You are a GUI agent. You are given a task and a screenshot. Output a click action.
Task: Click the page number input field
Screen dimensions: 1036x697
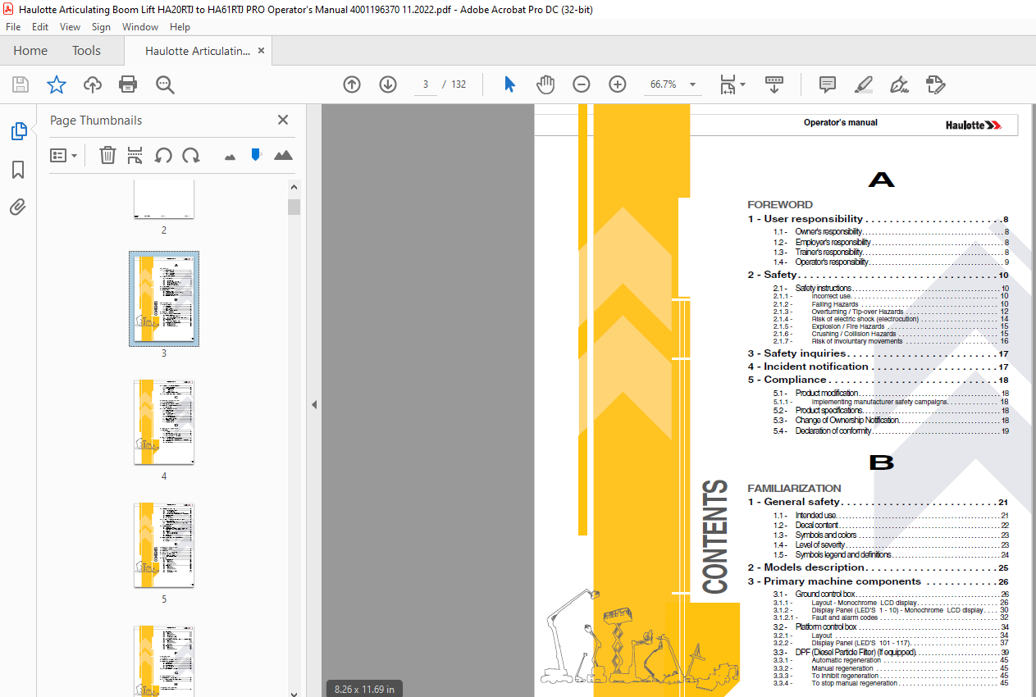click(426, 84)
